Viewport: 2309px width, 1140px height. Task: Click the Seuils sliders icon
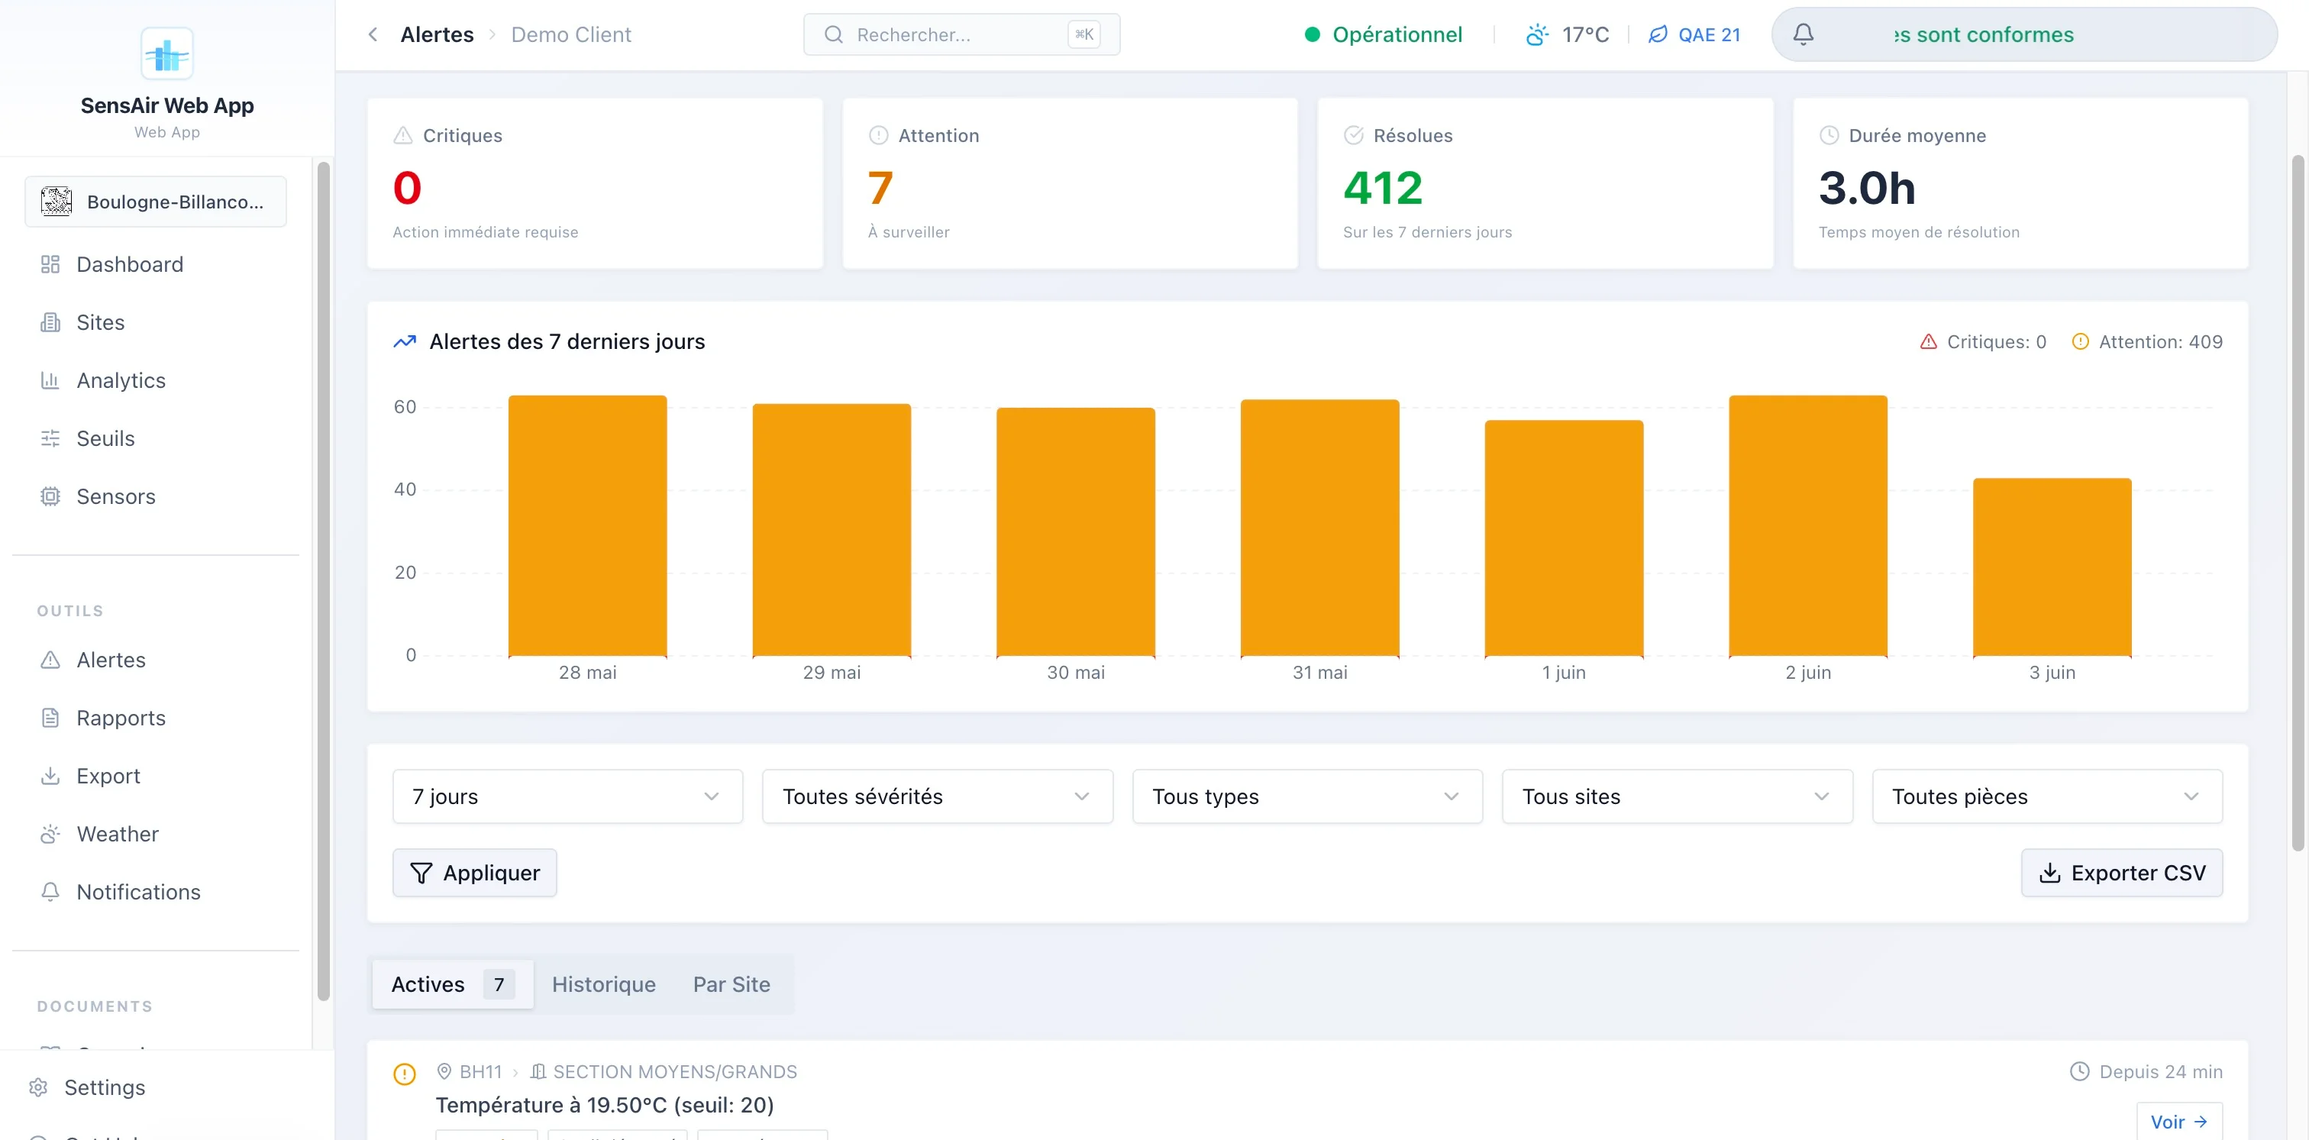(x=50, y=438)
